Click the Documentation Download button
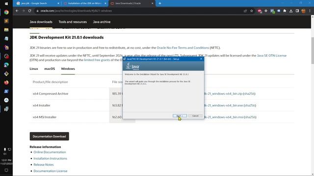The height and width of the screenshot is (176, 314). [49, 136]
